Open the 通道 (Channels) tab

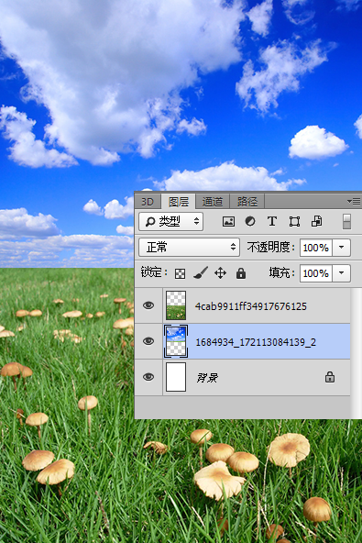(213, 202)
